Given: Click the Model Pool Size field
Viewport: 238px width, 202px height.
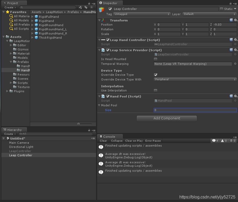Looking at the screenshot, I should click(195, 110).
